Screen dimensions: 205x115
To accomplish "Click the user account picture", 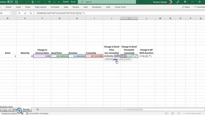I will [x=170, y=2].
